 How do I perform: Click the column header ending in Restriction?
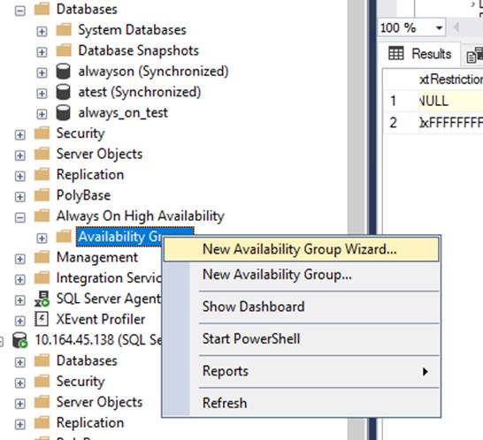(450, 80)
